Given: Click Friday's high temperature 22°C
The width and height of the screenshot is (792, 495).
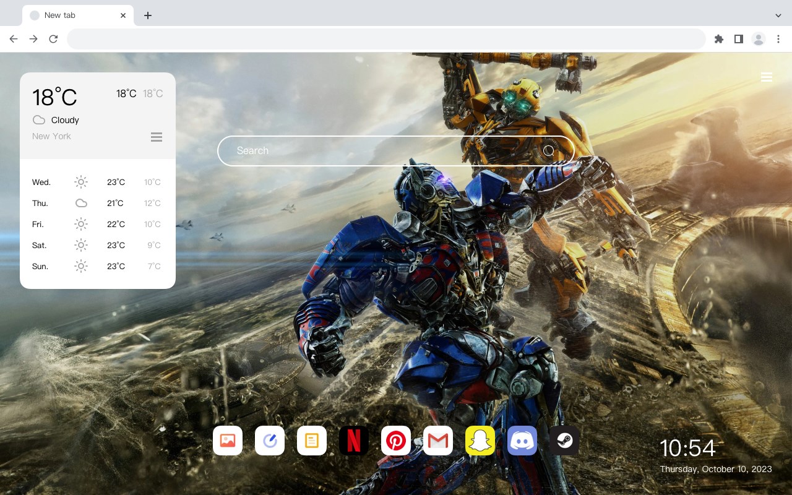Looking at the screenshot, I should (x=116, y=224).
